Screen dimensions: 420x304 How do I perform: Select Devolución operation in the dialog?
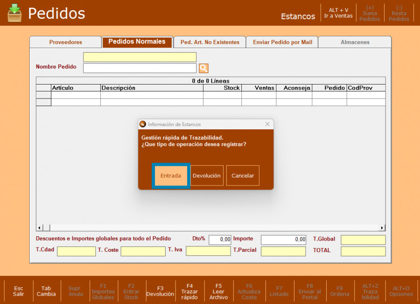click(x=207, y=176)
